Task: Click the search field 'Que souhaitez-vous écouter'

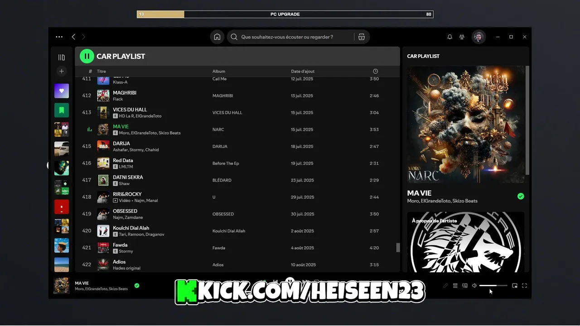Action: coord(287,37)
